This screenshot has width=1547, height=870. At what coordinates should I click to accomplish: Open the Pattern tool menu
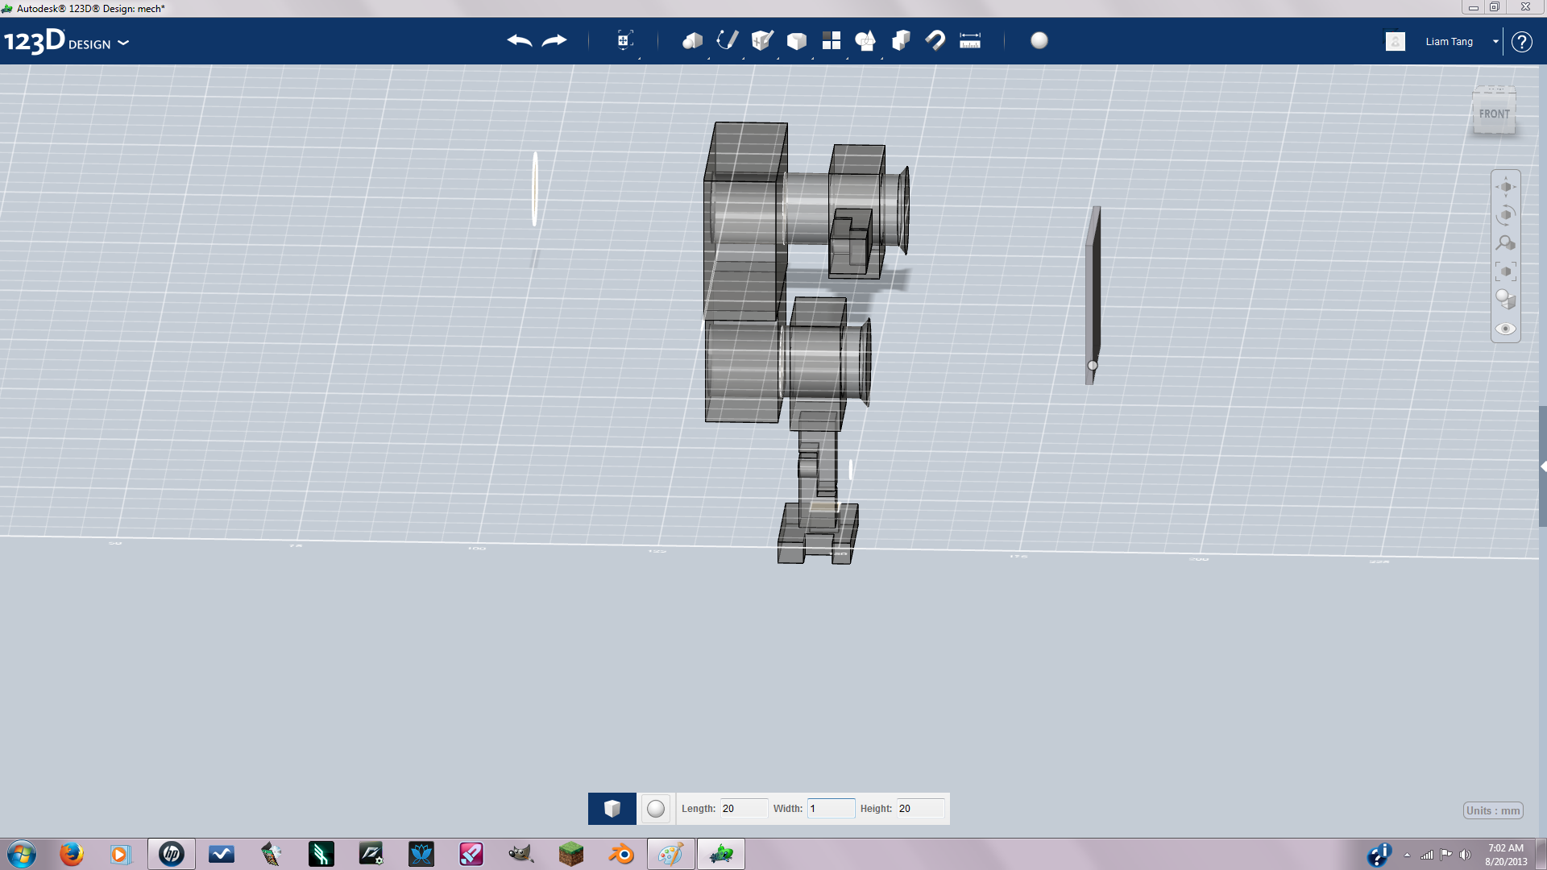[832, 40]
